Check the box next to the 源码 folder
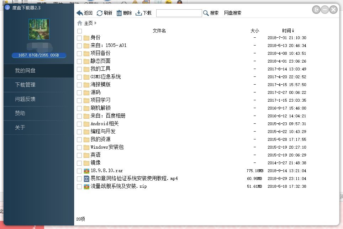The image size is (343, 229). coord(79,92)
